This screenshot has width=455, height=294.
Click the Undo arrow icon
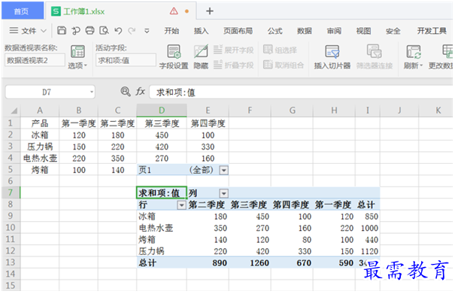click(x=118, y=31)
